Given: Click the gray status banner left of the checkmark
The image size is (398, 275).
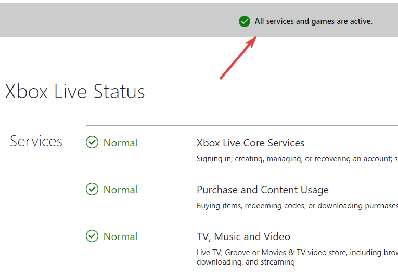Looking at the screenshot, I should pyautogui.click(x=119, y=20).
